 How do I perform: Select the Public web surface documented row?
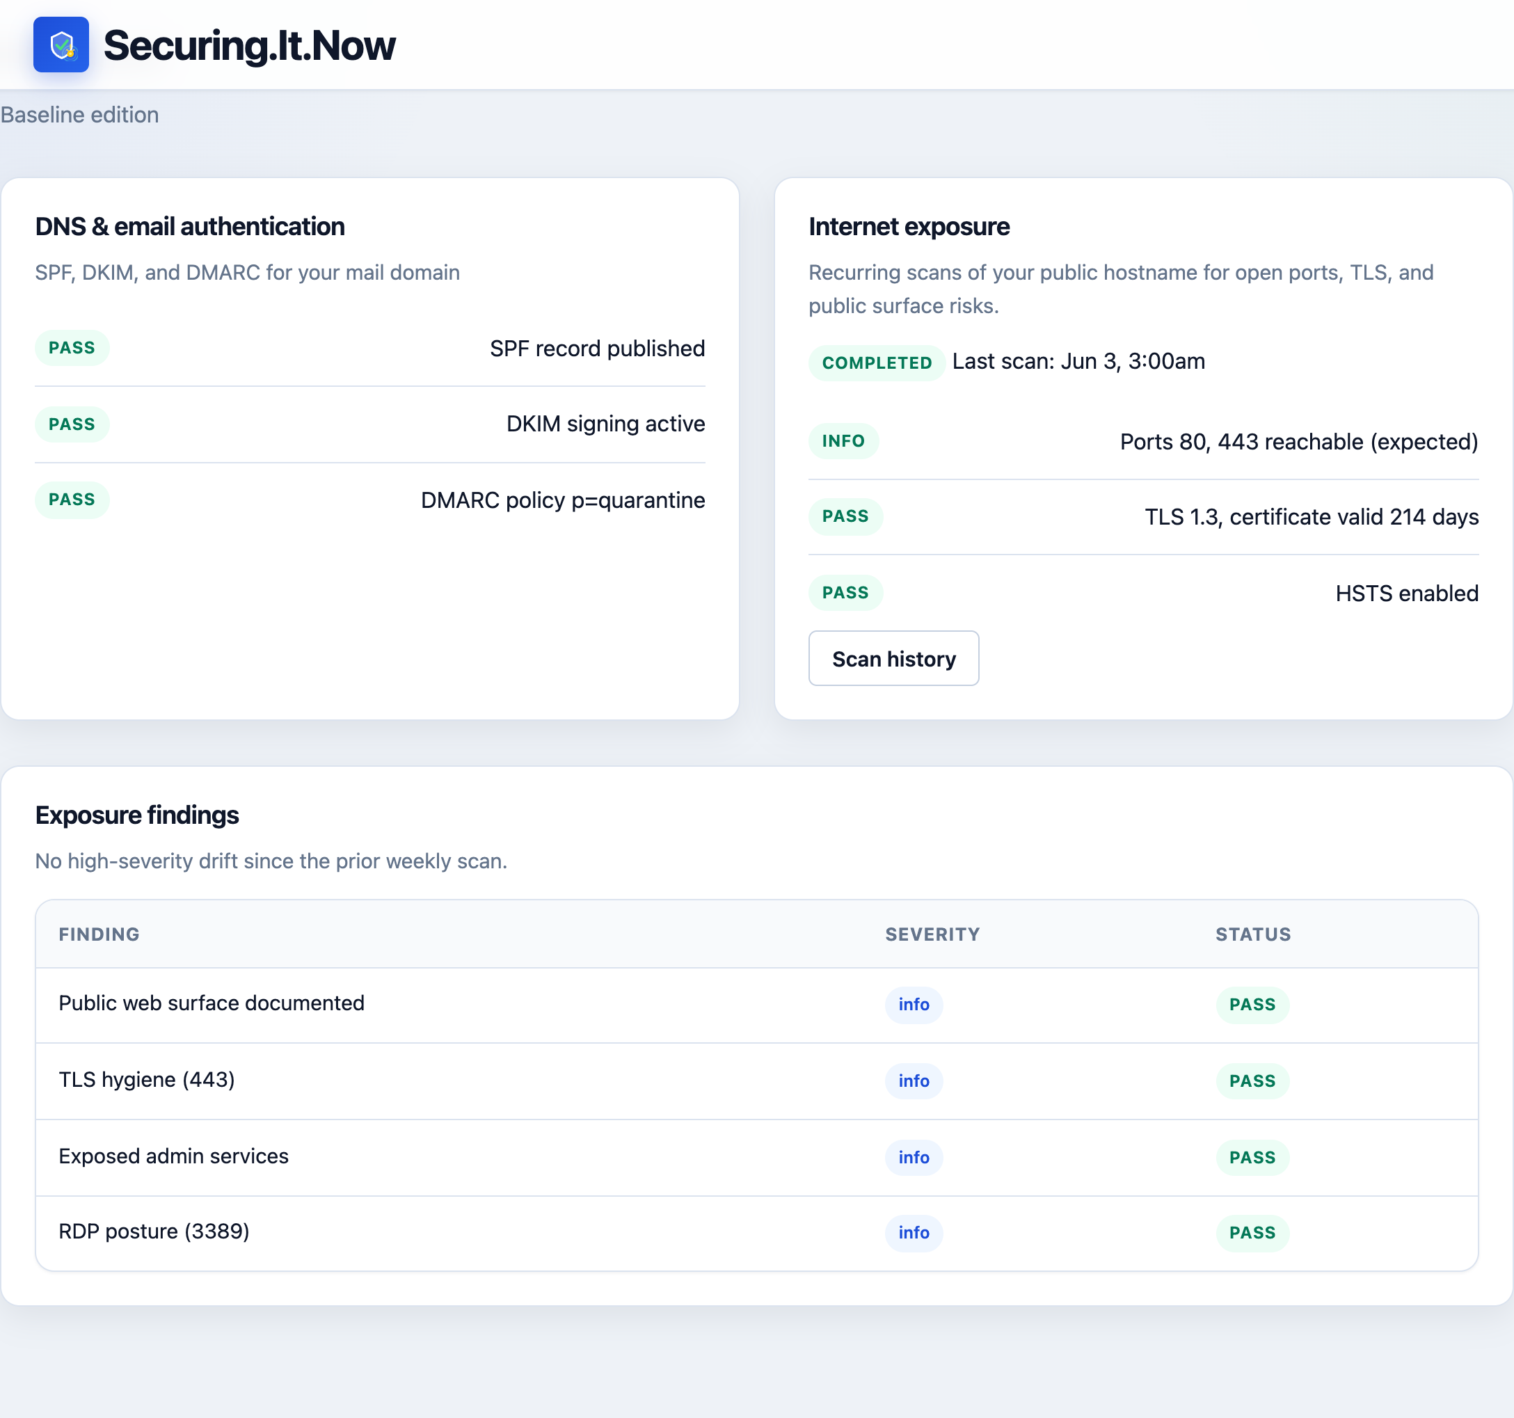pyautogui.click(x=756, y=1005)
